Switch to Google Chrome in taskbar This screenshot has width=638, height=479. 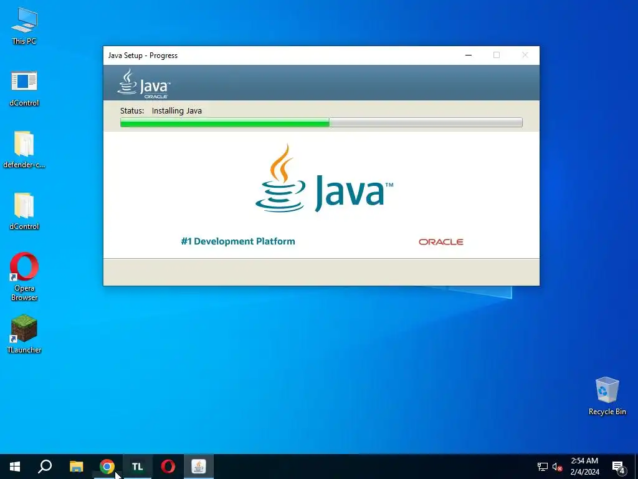107,467
